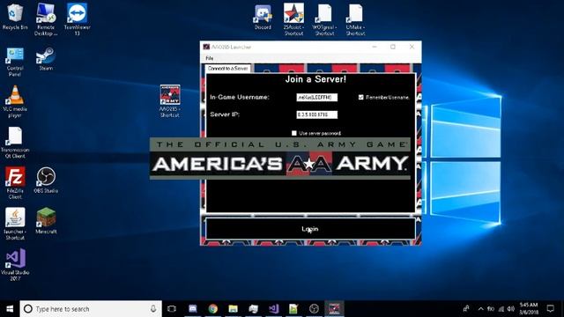The image size is (564, 317).
Task: Switch to OBS Studio in the taskbar
Action: point(314,309)
